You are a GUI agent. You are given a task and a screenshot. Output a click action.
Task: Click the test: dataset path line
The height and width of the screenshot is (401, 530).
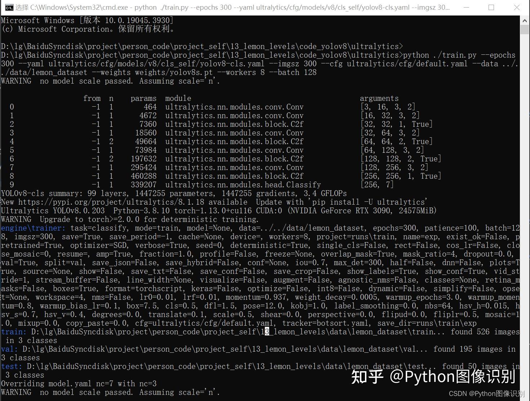tap(216, 366)
